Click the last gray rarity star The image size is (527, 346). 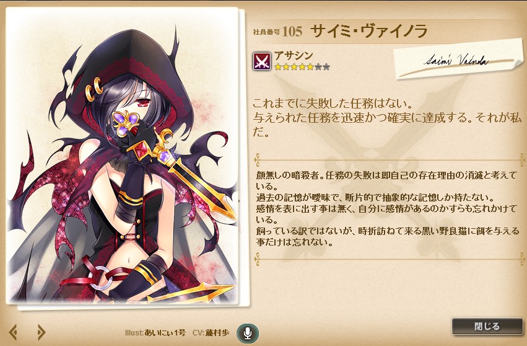click(326, 66)
